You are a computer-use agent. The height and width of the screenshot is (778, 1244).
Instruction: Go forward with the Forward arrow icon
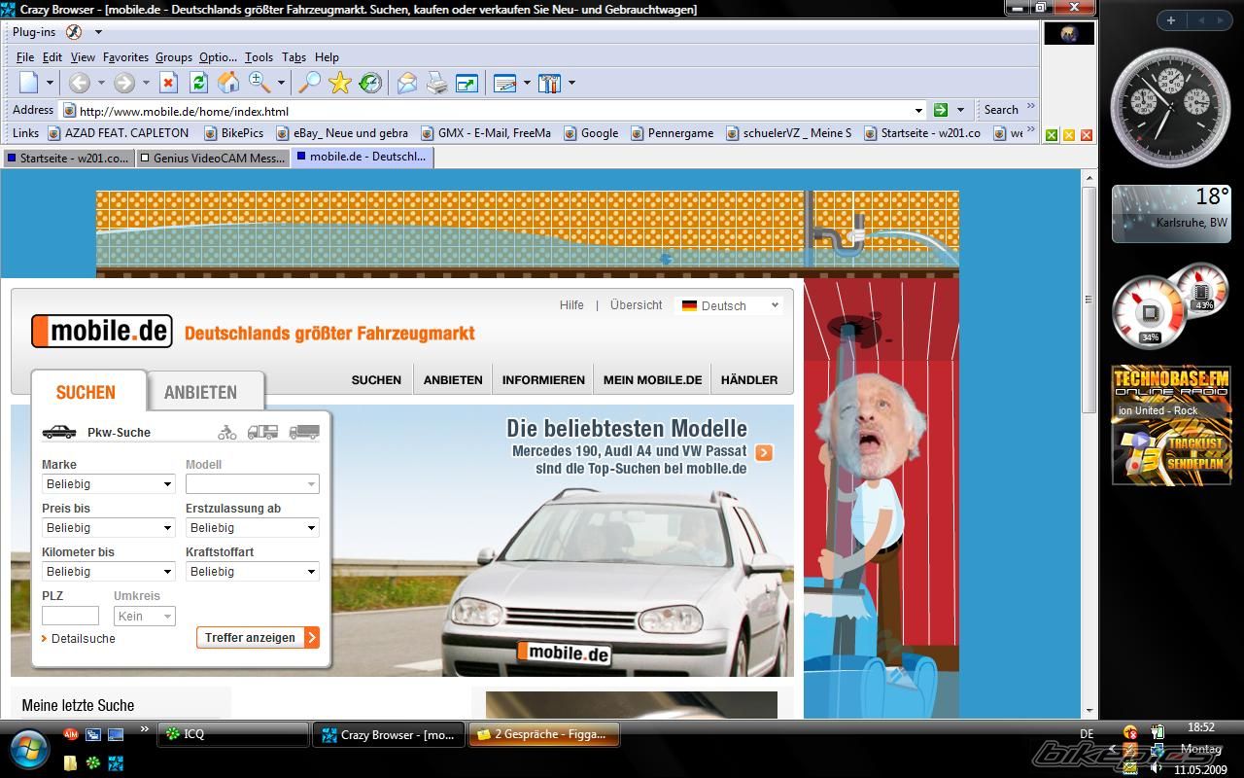[x=124, y=83]
